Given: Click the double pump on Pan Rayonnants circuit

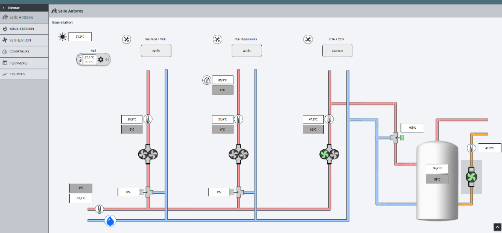Looking at the screenshot, I should (238, 154).
